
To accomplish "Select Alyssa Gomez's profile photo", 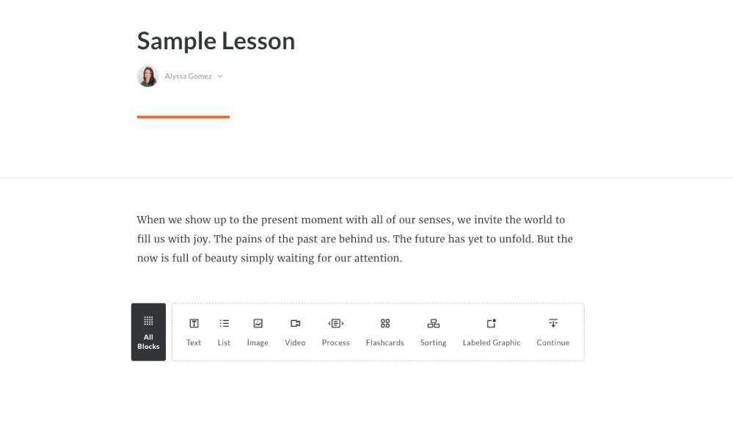I will [147, 76].
